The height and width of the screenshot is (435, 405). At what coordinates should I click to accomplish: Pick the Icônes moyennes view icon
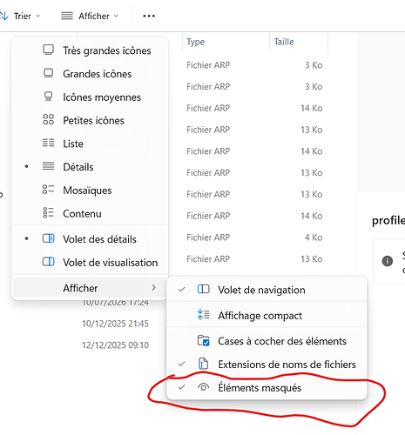(49, 97)
